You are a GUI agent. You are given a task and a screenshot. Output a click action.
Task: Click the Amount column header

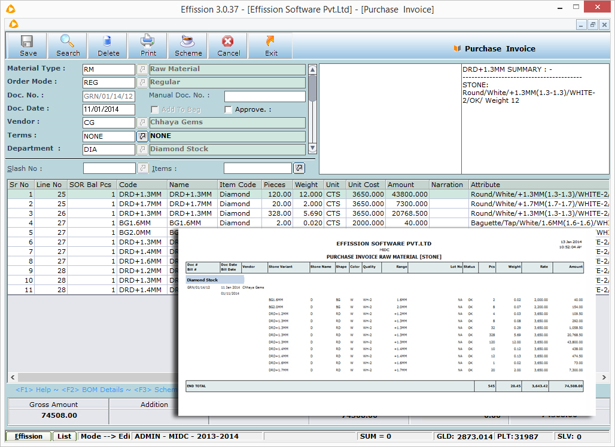point(407,185)
